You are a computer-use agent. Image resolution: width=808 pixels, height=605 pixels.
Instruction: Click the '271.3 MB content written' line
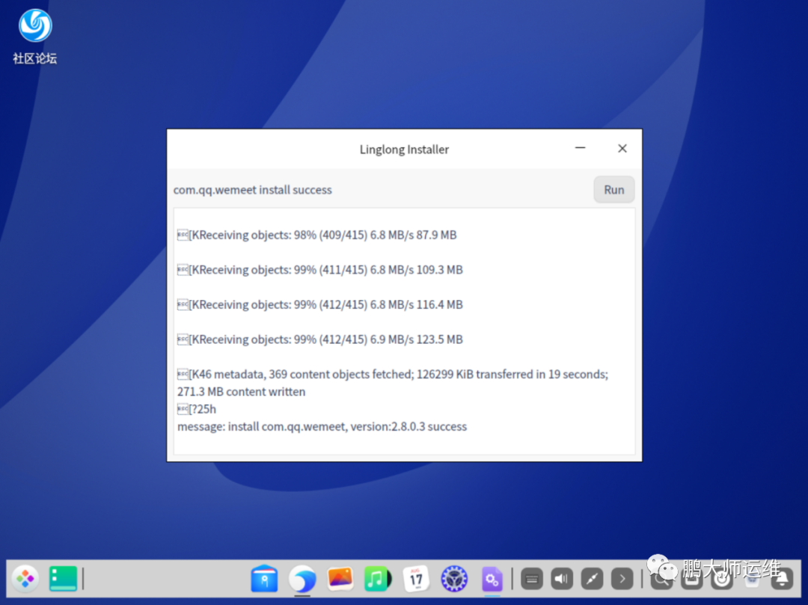pos(241,392)
